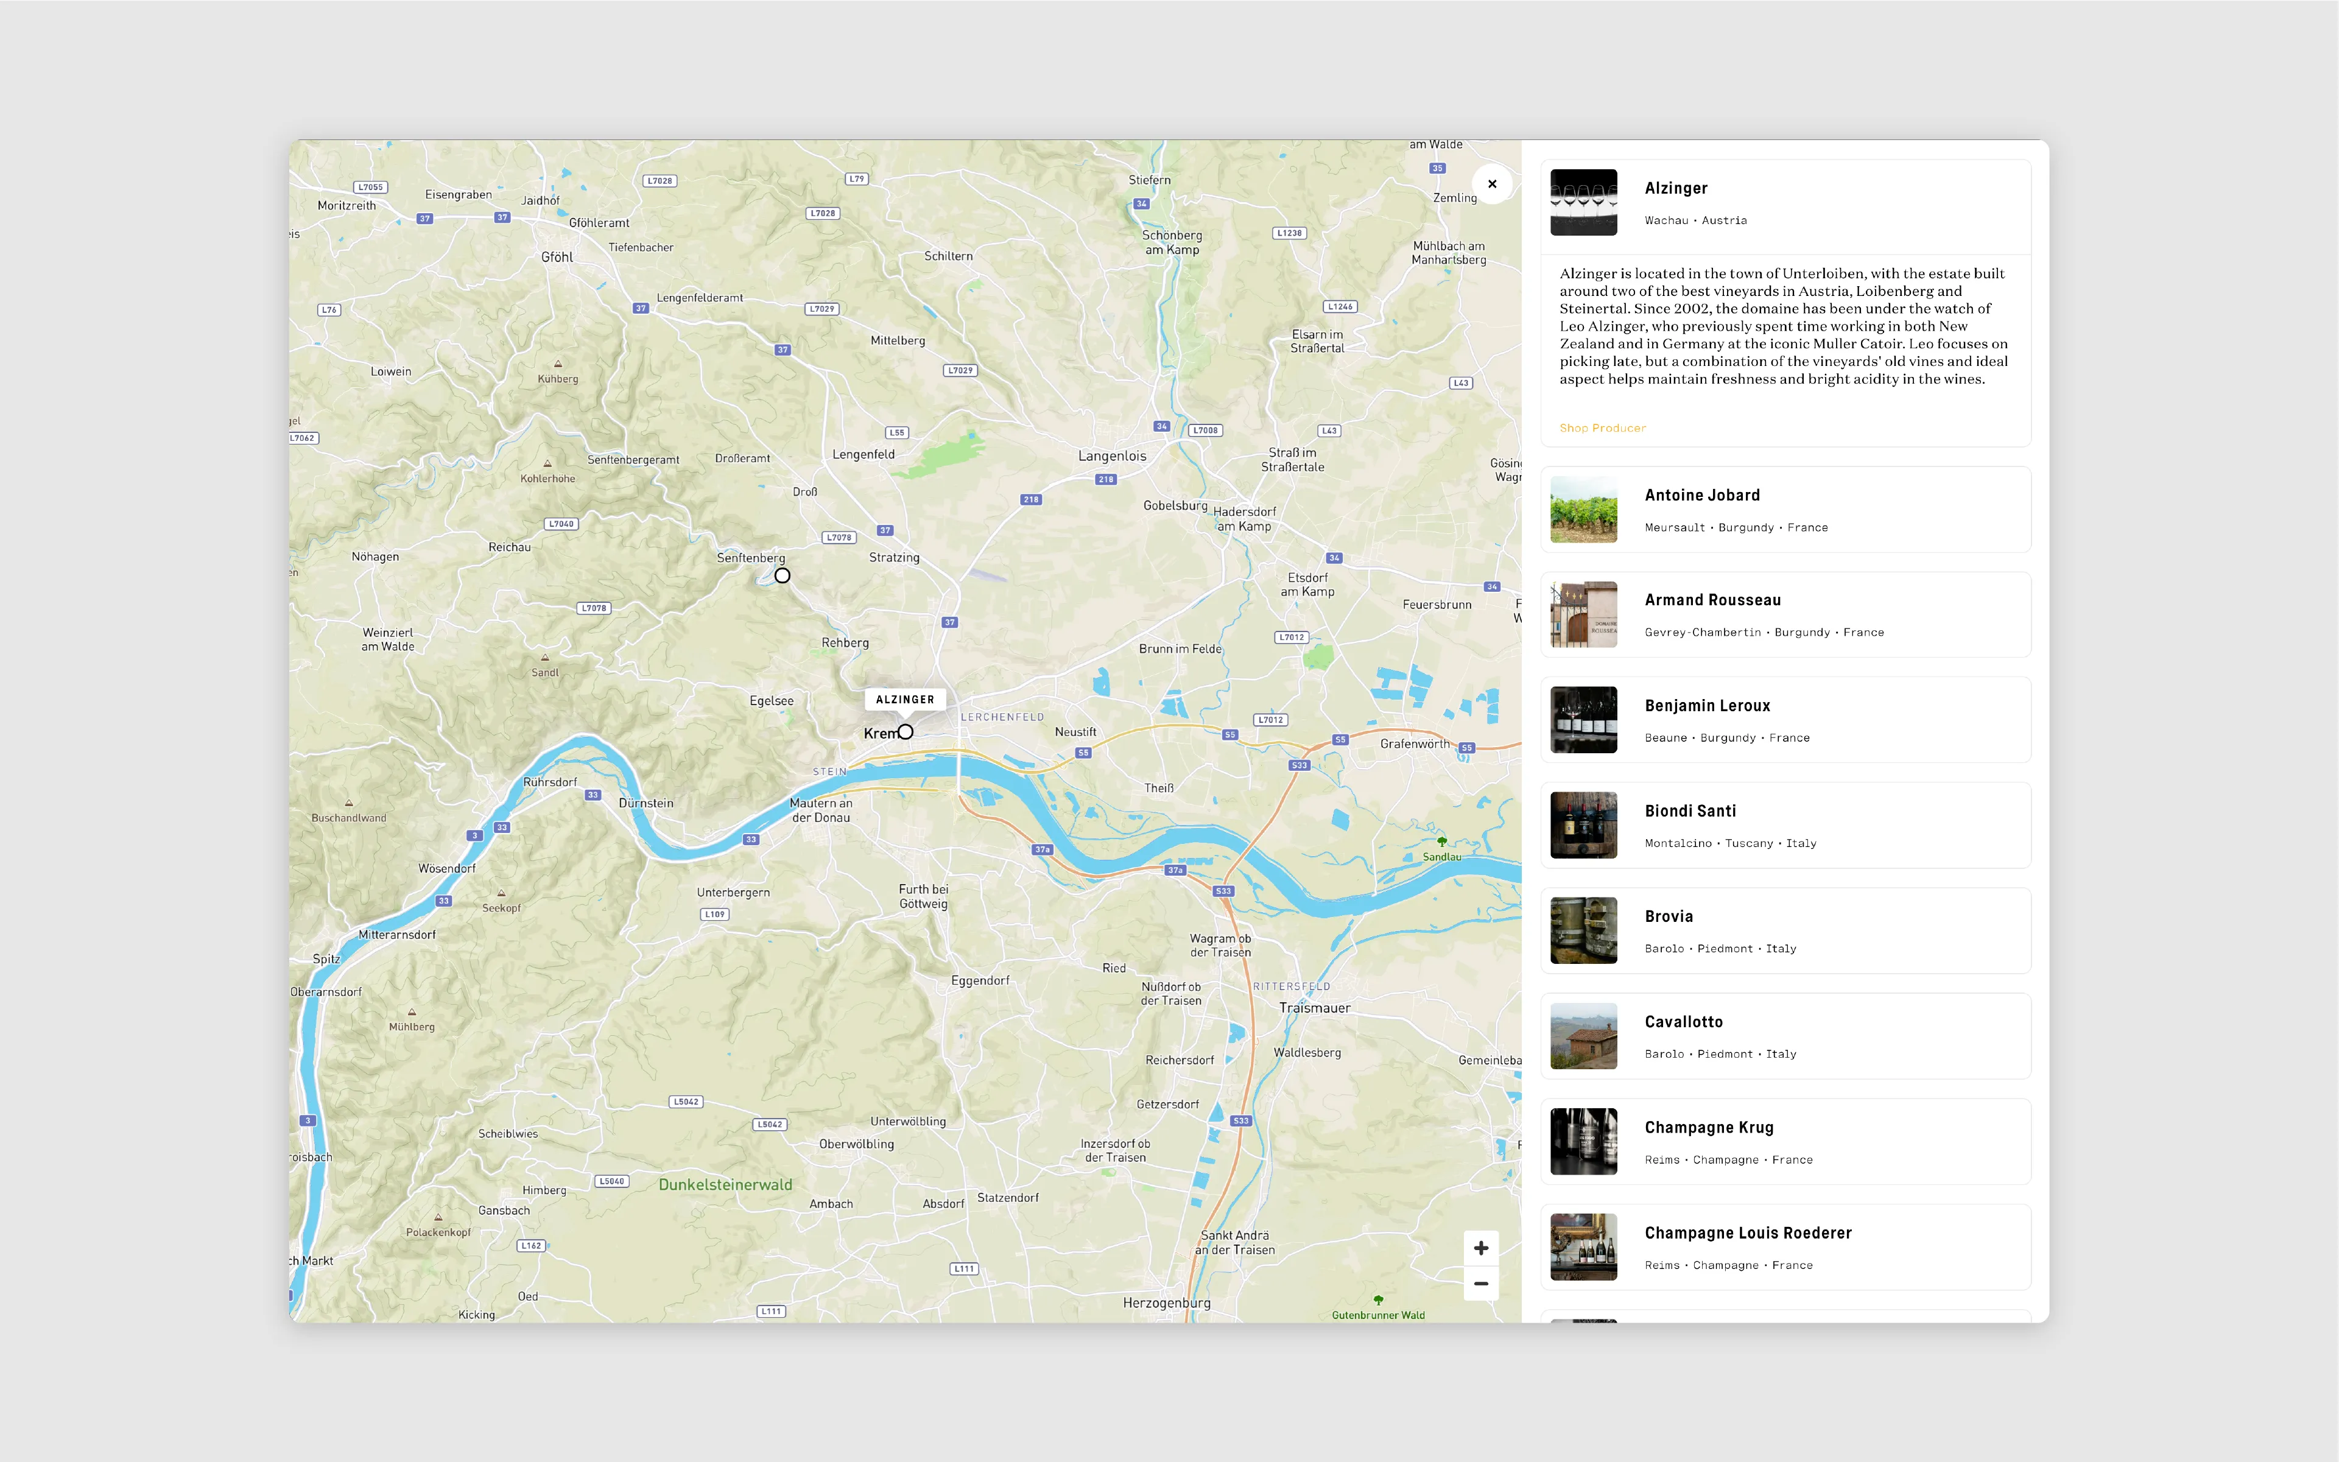2339x1462 pixels.
Task: Click the Antoine Jobard vineyard thumbnail
Action: pyautogui.click(x=1583, y=510)
